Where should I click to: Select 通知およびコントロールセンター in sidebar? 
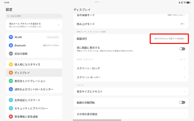click(x=34, y=89)
